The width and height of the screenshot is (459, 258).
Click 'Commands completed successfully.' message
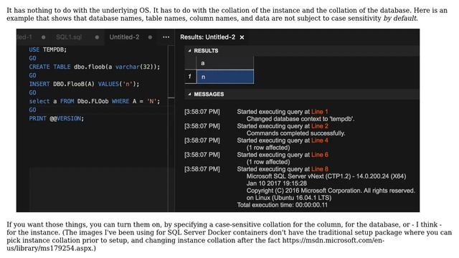(x=295, y=133)
